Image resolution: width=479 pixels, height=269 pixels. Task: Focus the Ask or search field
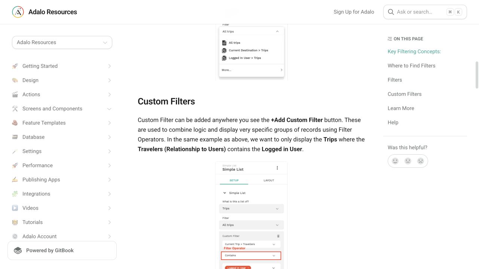pos(425,12)
